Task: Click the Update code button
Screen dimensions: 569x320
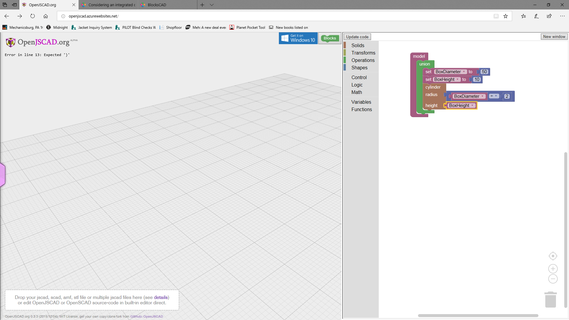Action: 357,37
